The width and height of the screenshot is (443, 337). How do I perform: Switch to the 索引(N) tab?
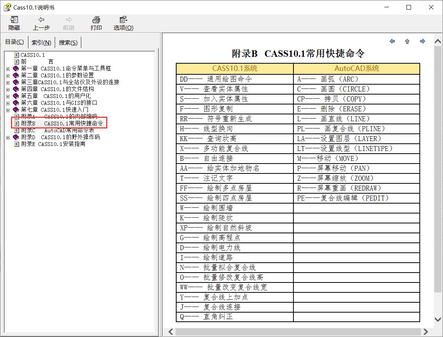tap(41, 42)
